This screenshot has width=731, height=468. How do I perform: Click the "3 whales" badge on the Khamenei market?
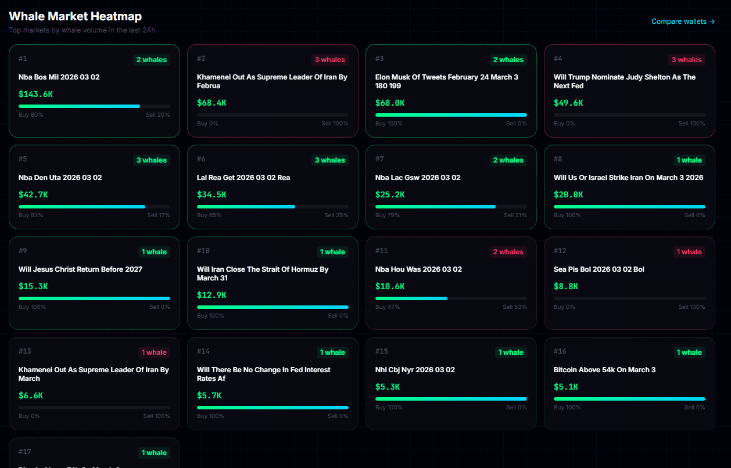click(x=329, y=59)
